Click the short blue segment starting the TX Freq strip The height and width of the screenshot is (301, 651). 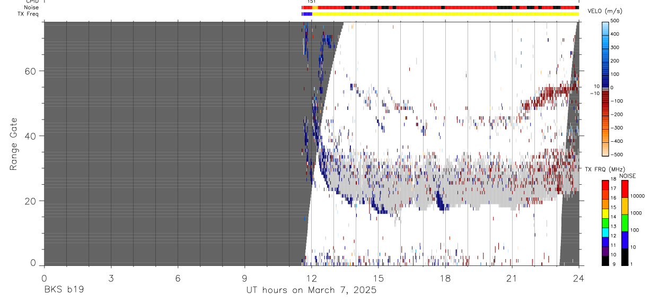(307, 14)
